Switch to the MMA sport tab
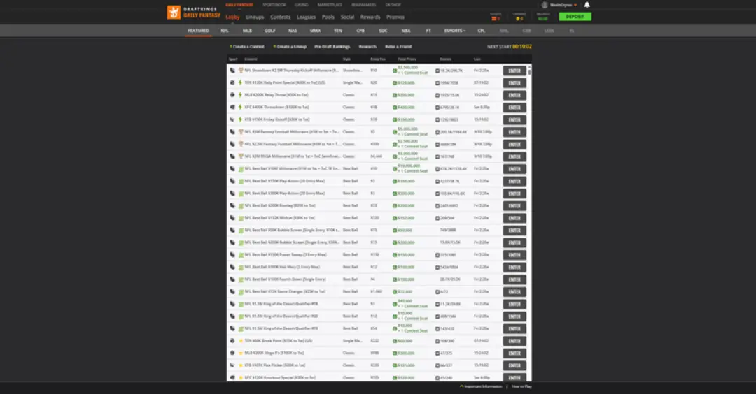756x394 pixels. pos(315,31)
